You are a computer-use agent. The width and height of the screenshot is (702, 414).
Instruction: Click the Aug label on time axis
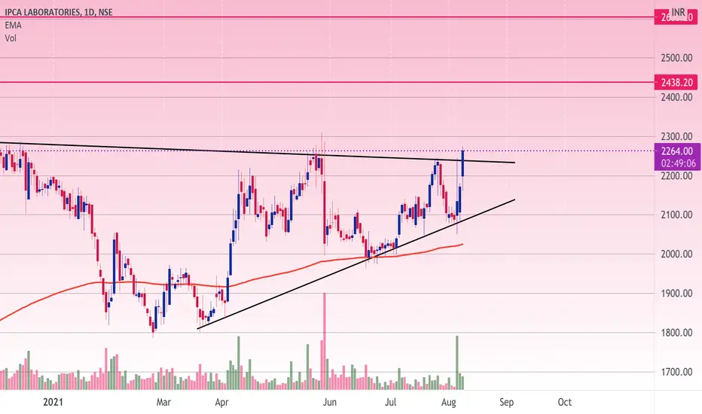tap(449, 402)
